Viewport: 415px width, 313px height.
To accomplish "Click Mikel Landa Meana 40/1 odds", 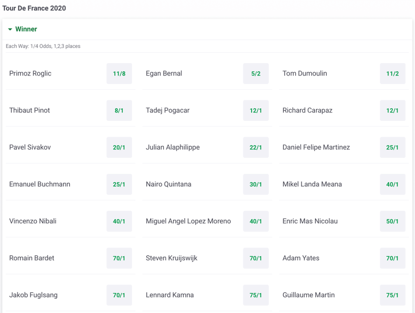I will click(x=392, y=184).
